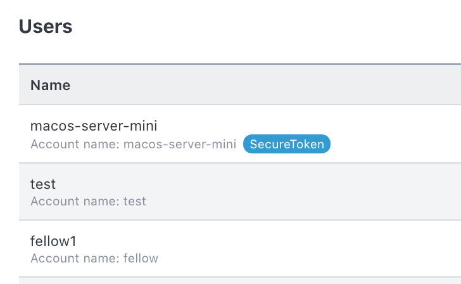Click the word 'SecureToken' inside blue pill

click(287, 144)
